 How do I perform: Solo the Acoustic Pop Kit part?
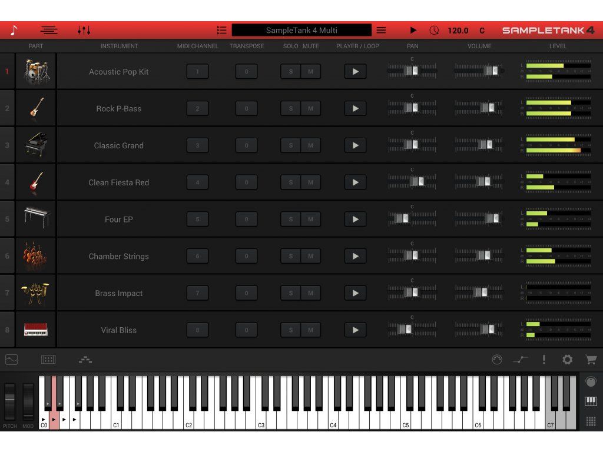pos(291,71)
